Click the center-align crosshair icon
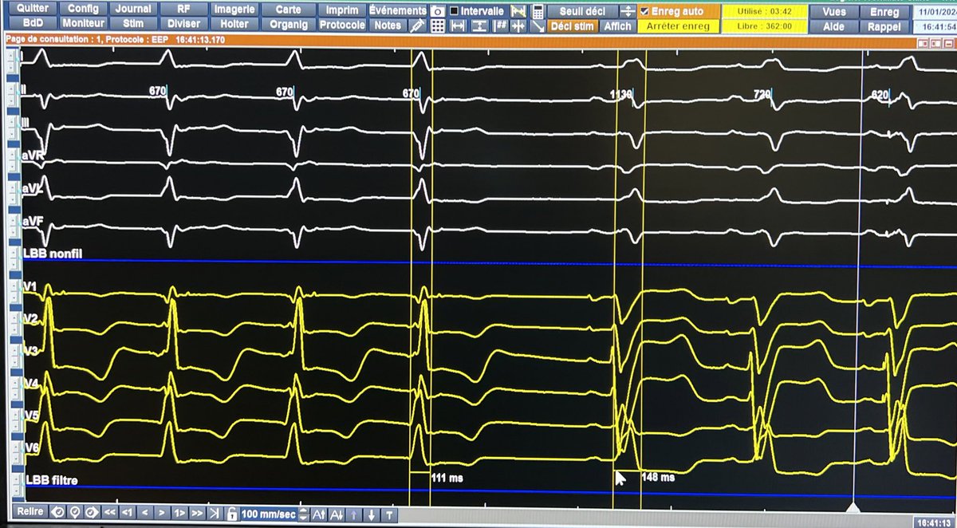957x528 pixels. point(518,26)
